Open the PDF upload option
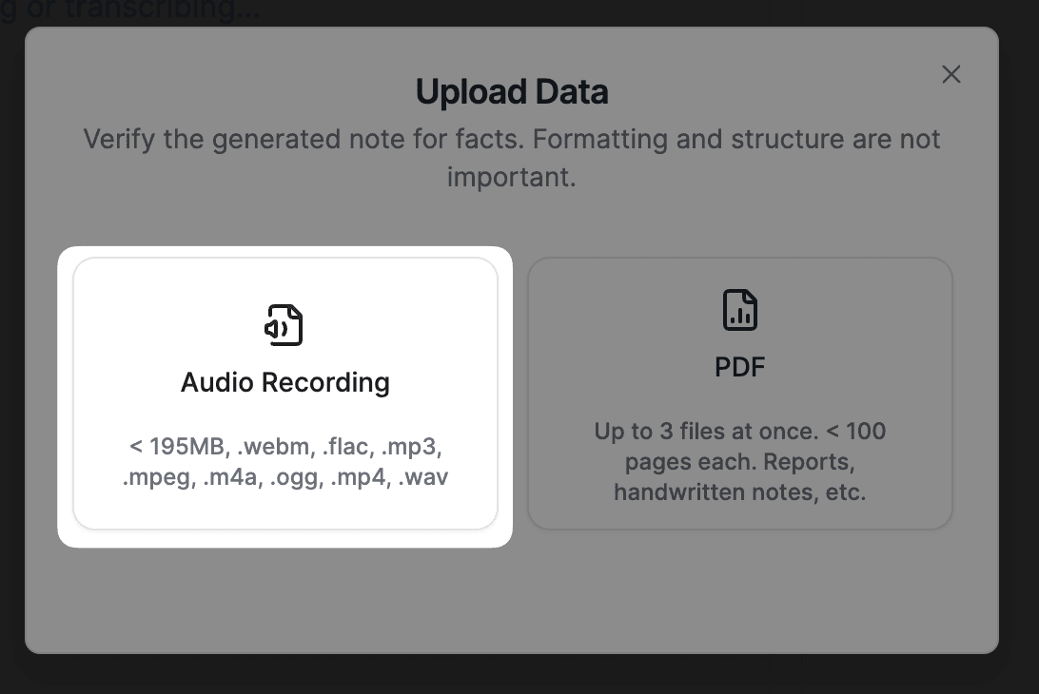Image resolution: width=1039 pixels, height=694 pixels. 739,393
